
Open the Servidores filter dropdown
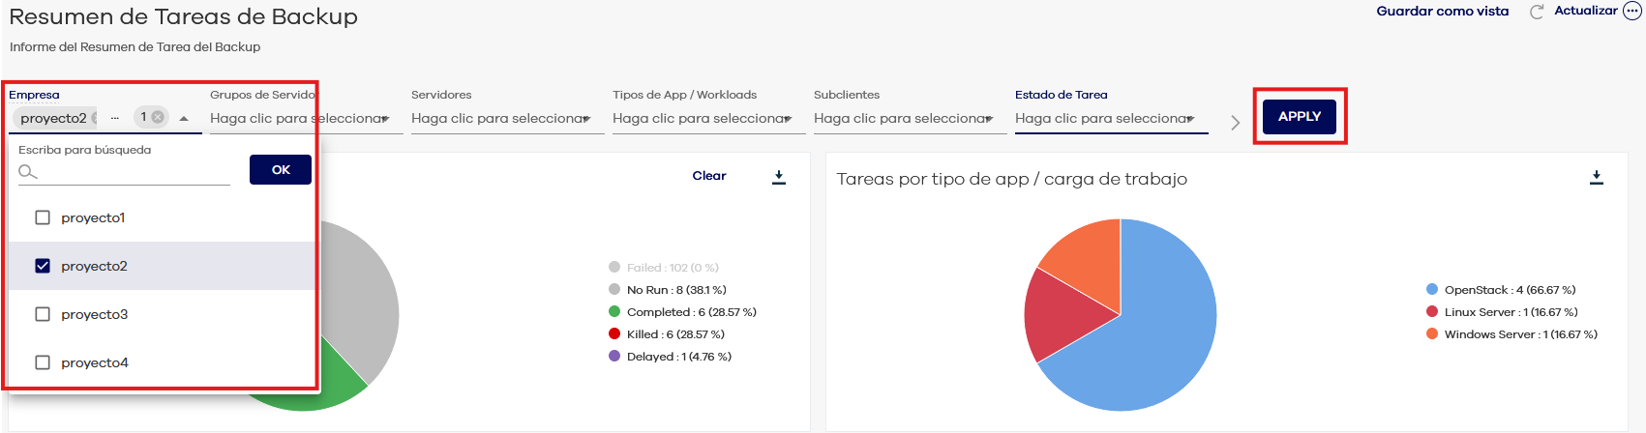point(507,118)
